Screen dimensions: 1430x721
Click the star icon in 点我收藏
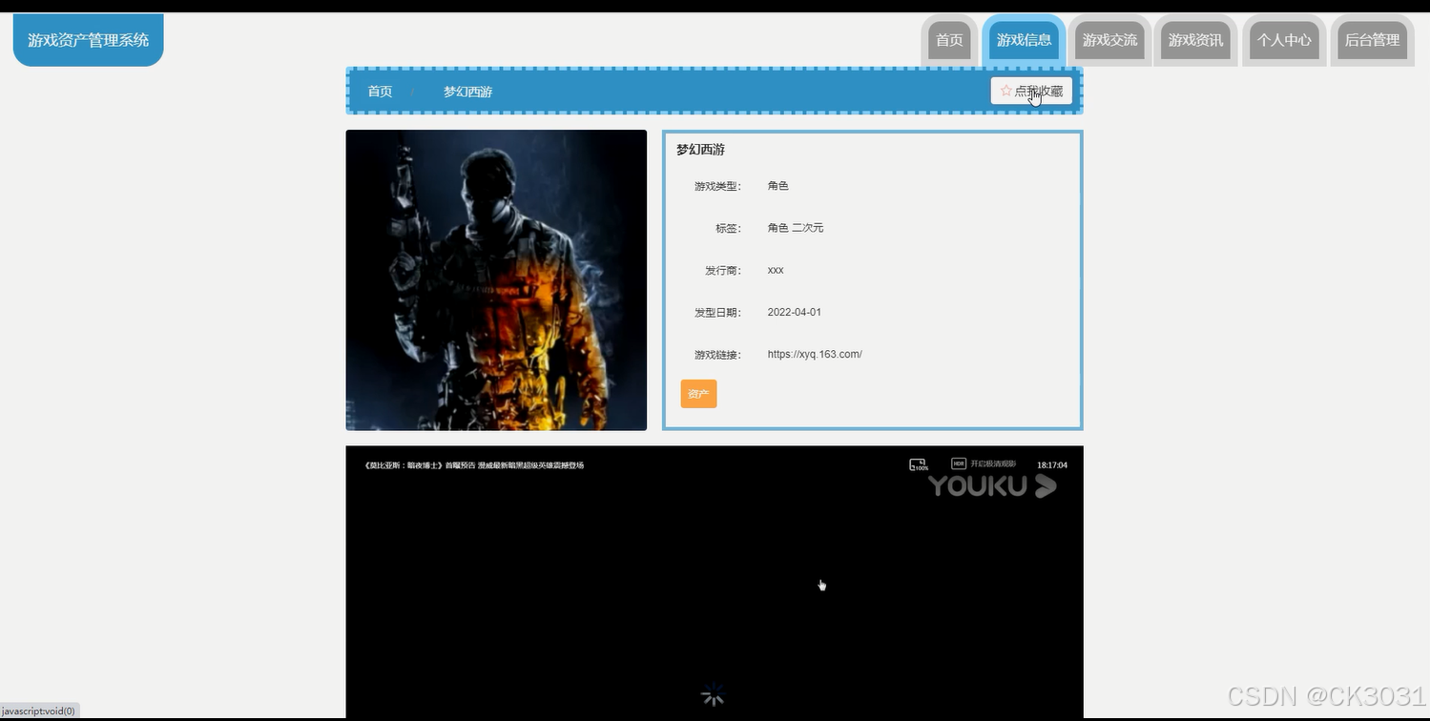coord(1005,91)
